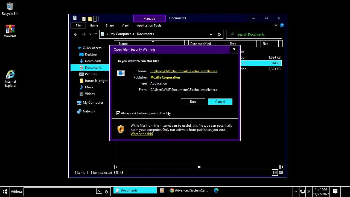Click the Manage contextual tab

coord(149,18)
